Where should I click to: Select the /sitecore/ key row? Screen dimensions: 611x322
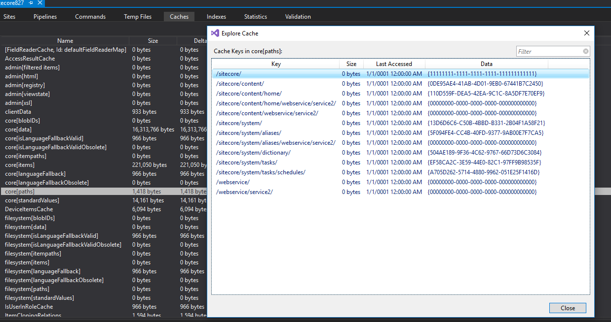(401, 74)
